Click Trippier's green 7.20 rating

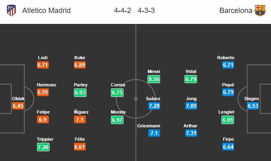43,147
